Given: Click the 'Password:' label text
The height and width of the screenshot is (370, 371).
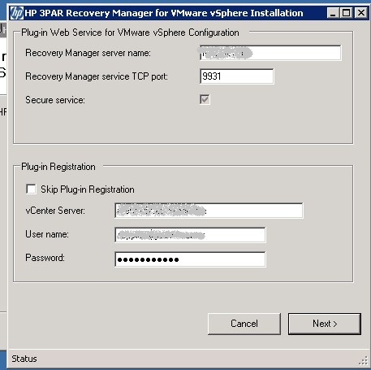Looking at the screenshot, I should [x=45, y=258].
